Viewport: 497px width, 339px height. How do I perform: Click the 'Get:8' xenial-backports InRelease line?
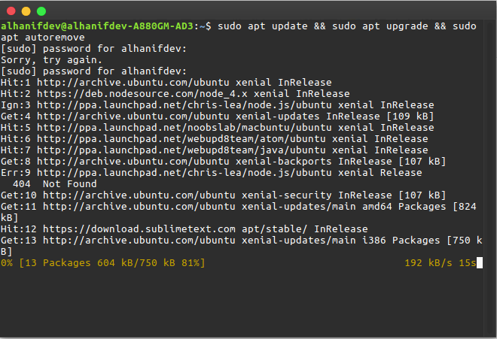223,161
